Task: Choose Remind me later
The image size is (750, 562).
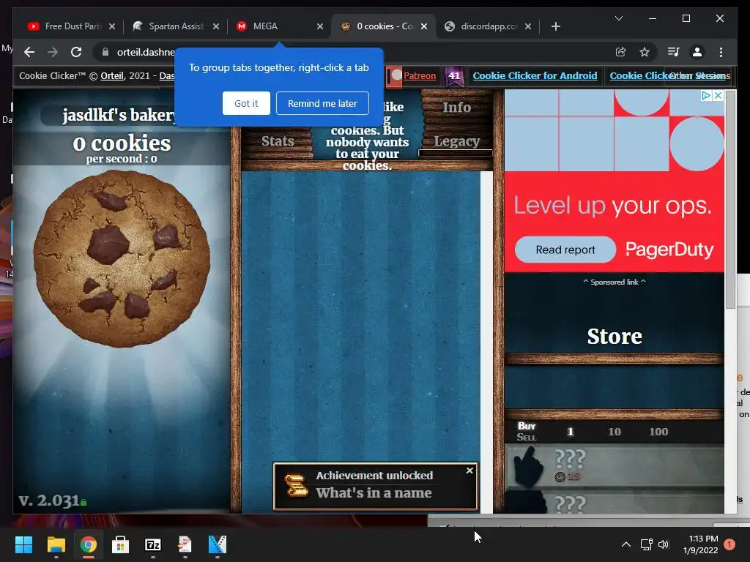Action: pos(322,103)
